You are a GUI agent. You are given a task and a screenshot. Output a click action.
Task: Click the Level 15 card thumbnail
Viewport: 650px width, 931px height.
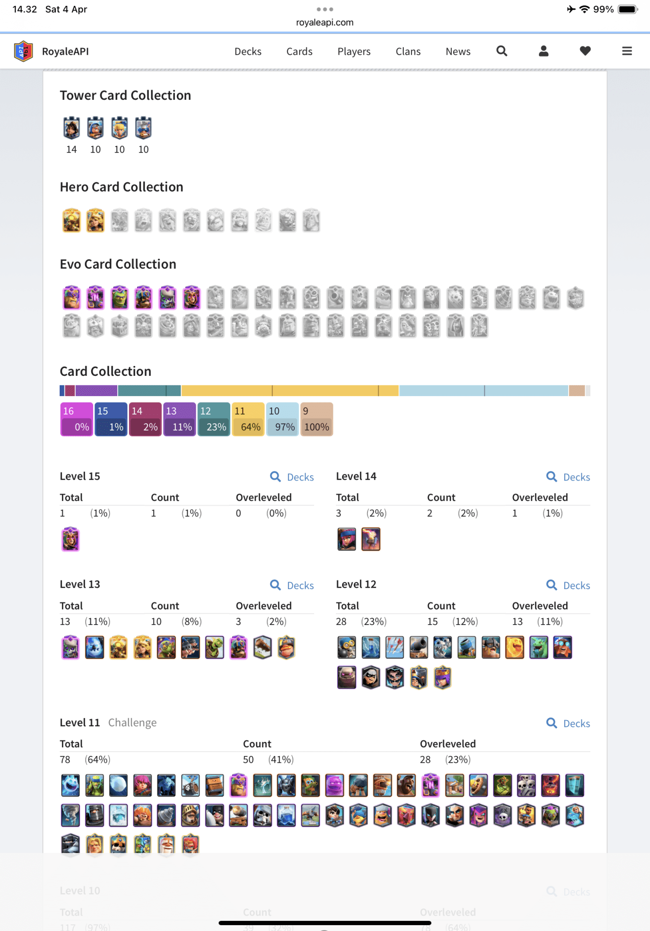click(71, 539)
